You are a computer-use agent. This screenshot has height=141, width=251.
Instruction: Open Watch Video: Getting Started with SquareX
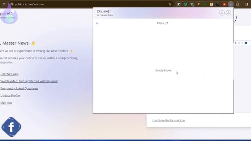tap(29, 81)
